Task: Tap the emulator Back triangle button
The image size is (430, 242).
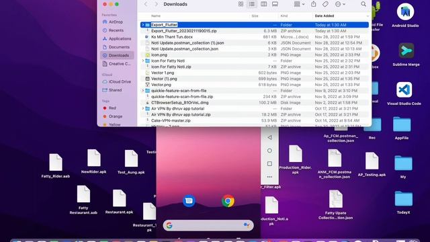Action: [x=269, y=137]
